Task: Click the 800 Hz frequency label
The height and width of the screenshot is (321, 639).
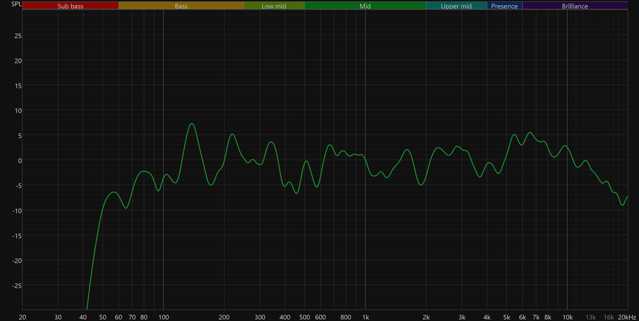Action: (346, 317)
